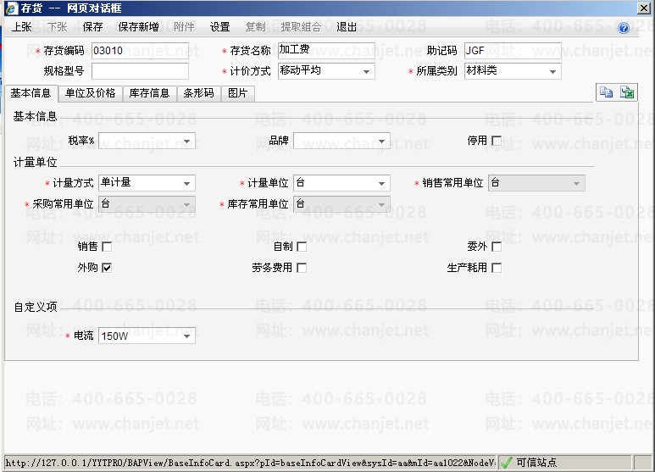The width and height of the screenshot is (655, 472).
Task: Click the Internet Explorer icon in title bar
Action: pos(12,8)
